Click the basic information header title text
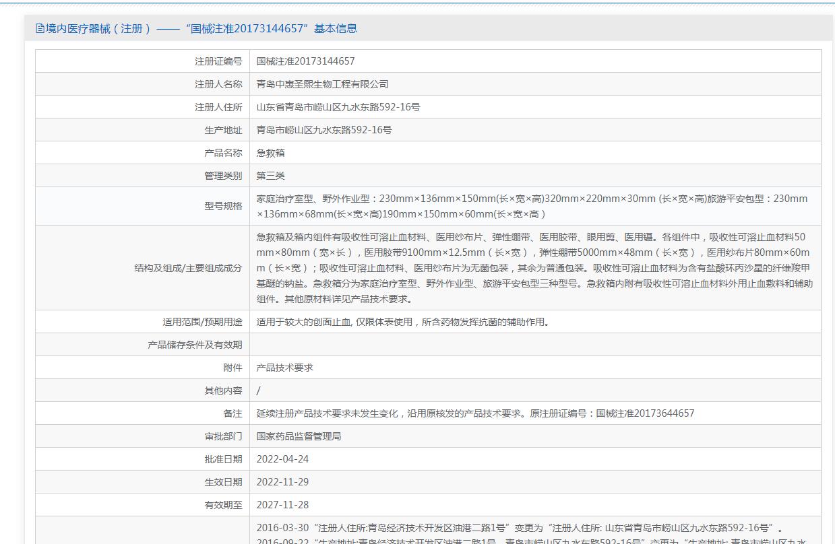 pyautogui.click(x=201, y=28)
